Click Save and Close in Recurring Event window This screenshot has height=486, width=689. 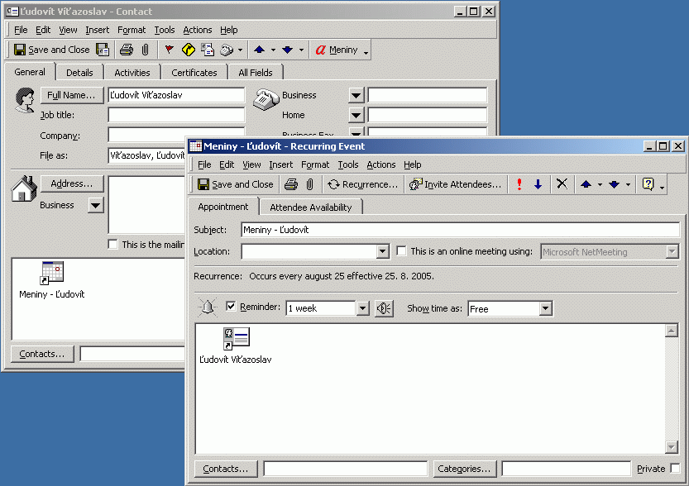pos(236,184)
